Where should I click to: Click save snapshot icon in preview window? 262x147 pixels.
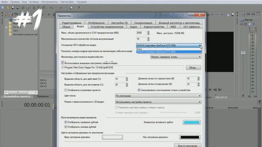coord(233,15)
